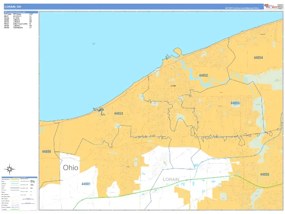Click the large City sample in the legend
The height and width of the screenshot is (214, 285).
tap(33, 181)
